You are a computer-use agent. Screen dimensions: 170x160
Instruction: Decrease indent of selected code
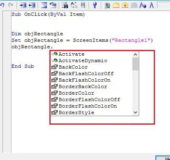coord(32,5)
